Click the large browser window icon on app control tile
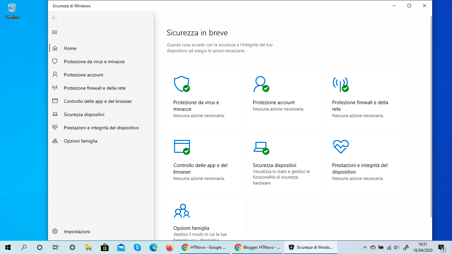Viewport: 452px width, 254px height. [182, 147]
